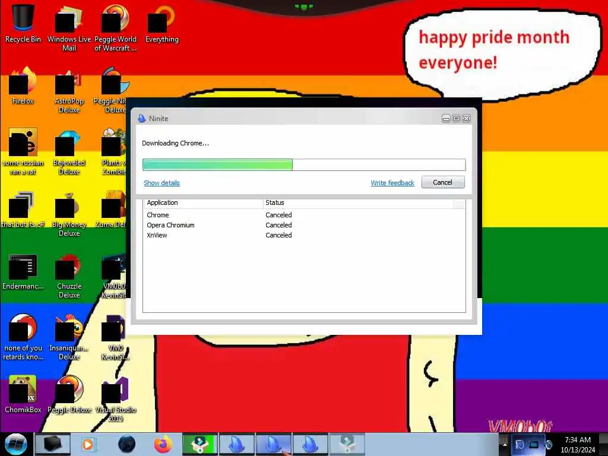Close the Ninite window

(x=467, y=119)
